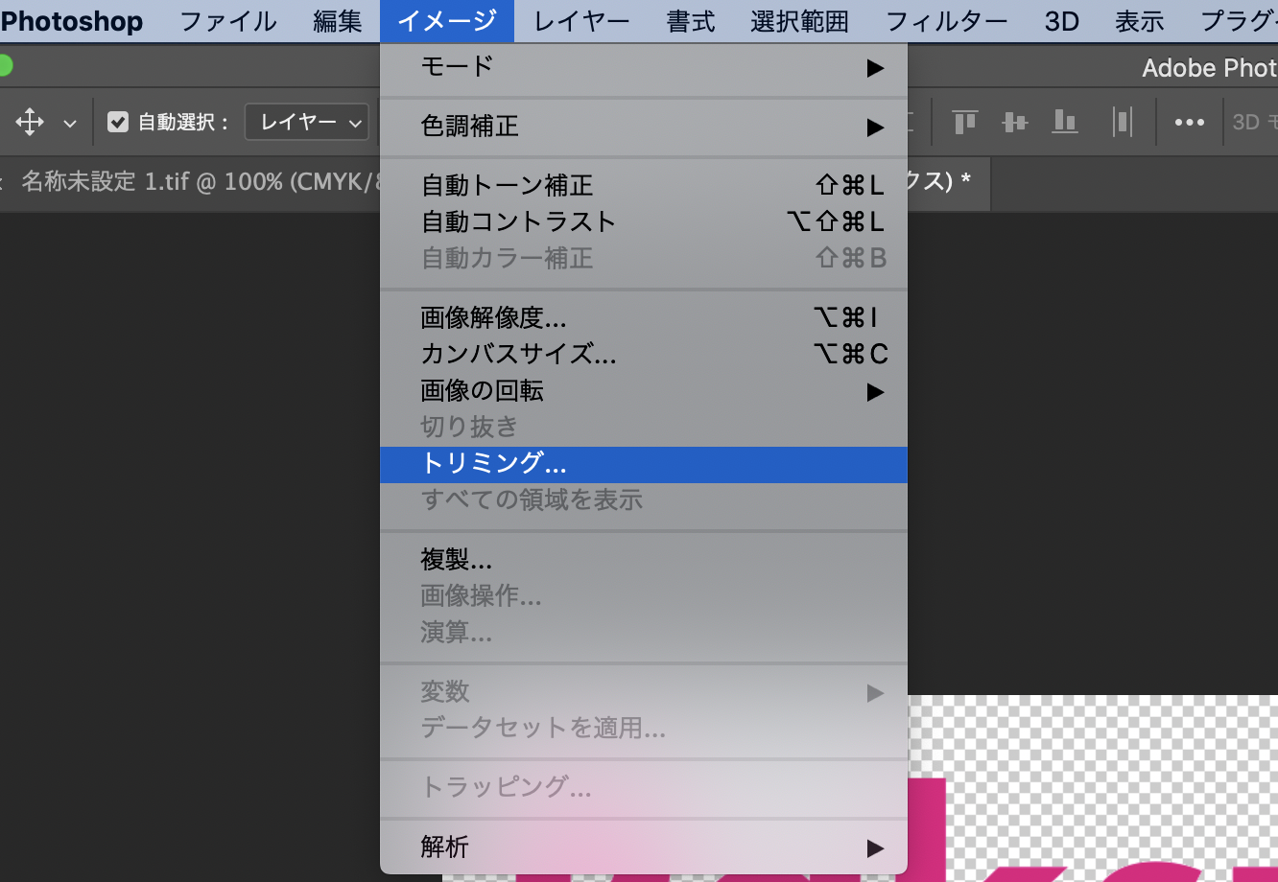Toggle the 自動選択 checkbox
The height and width of the screenshot is (882, 1278).
coord(118,122)
